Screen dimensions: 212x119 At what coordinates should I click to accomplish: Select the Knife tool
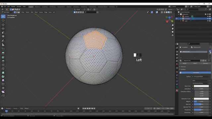(x=3, y=69)
